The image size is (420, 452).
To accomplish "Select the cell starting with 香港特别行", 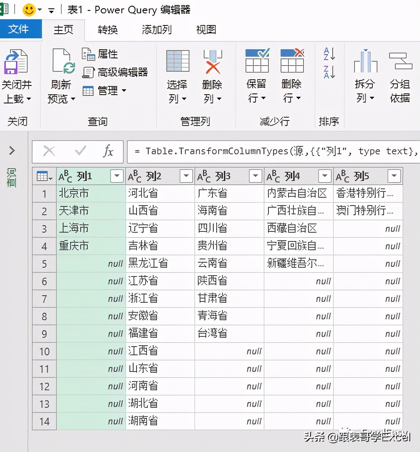I will point(368,193).
